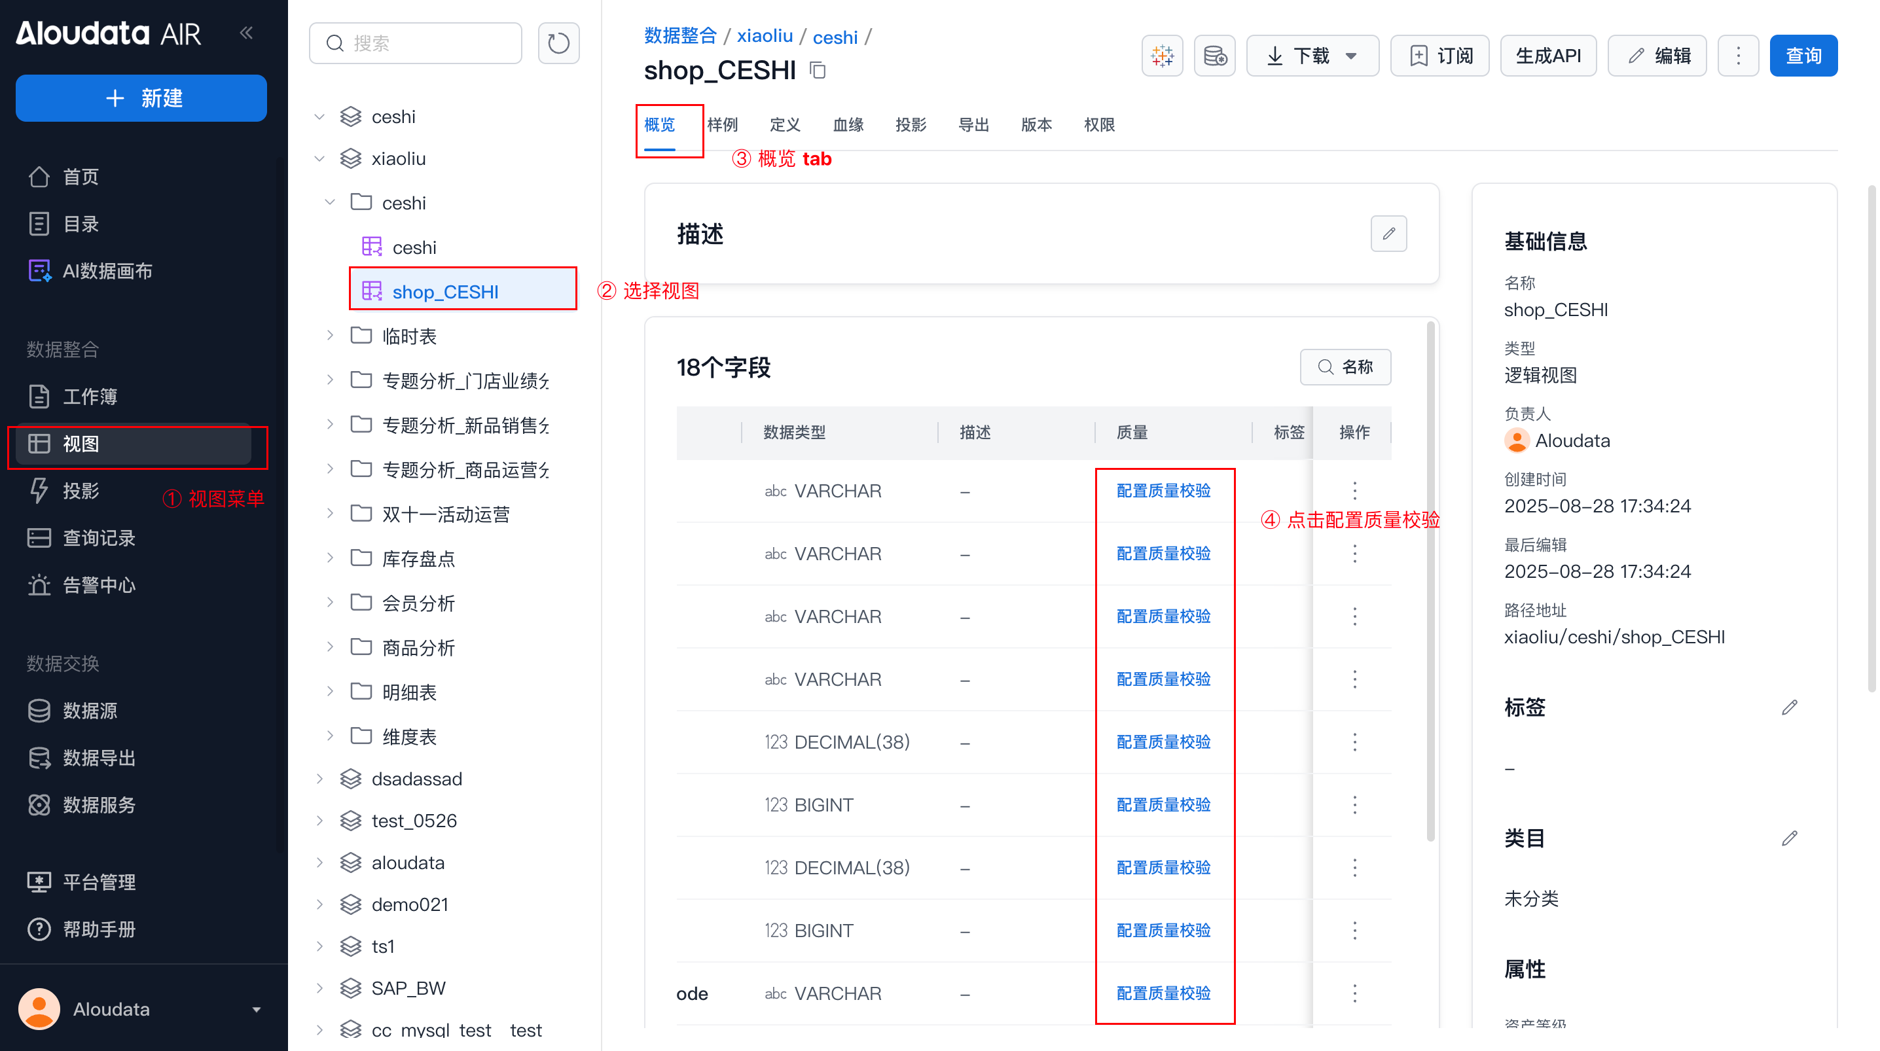This screenshot has width=1880, height=1051.
Task: Click first row's 配置质量校验 link
Action: click(x=1163, y=490)
